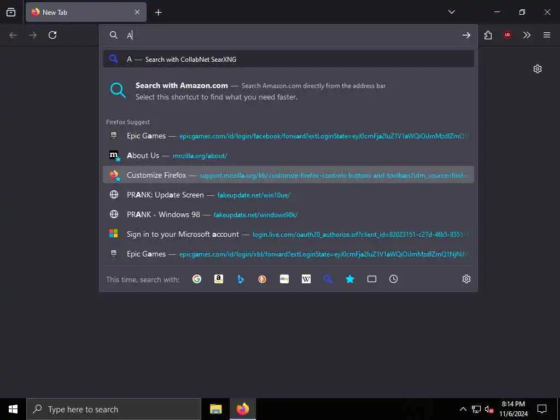This screenshot has width=560, height=420.
Task: Search this time with Google
Action: pos(197,279)
